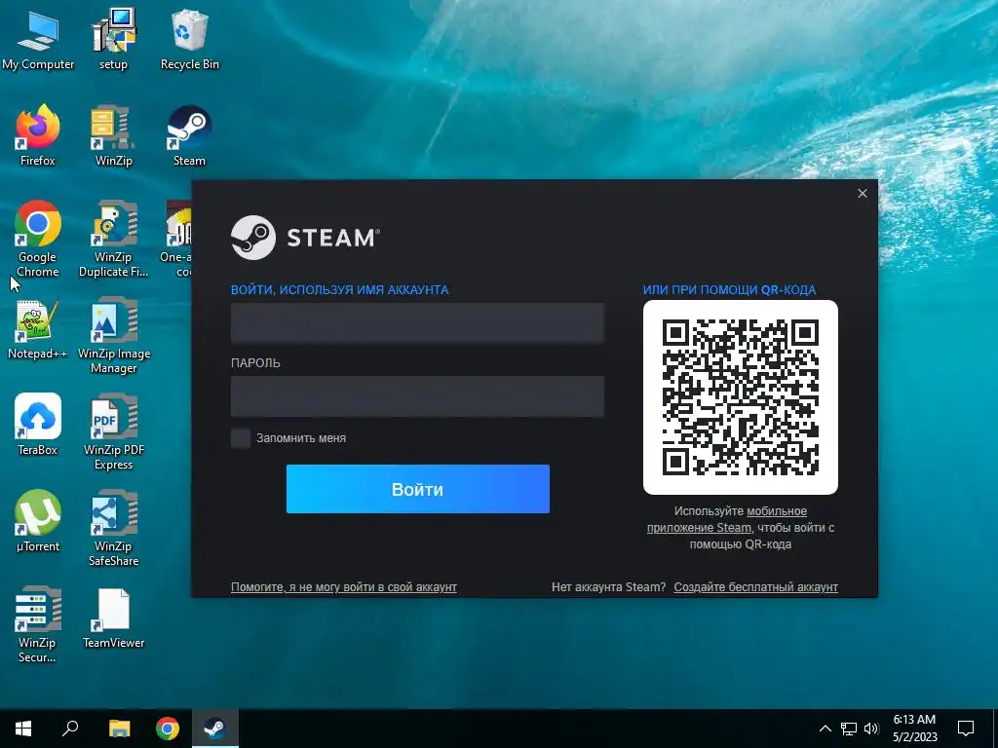Click the Steam taskbar button
Image resolution: width=998 pixels, height=748 pixels.
[215, 729]
